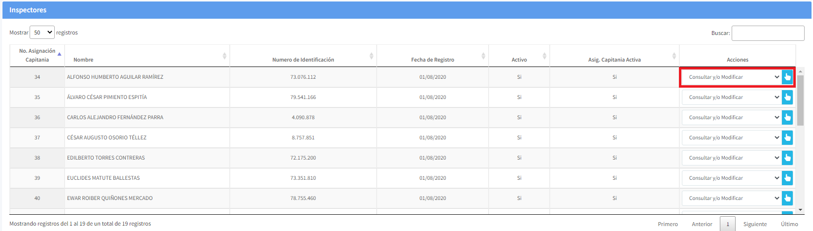
Task: Click hand icon for Euclides Matute Ballestas
Action: coord(787,178)
